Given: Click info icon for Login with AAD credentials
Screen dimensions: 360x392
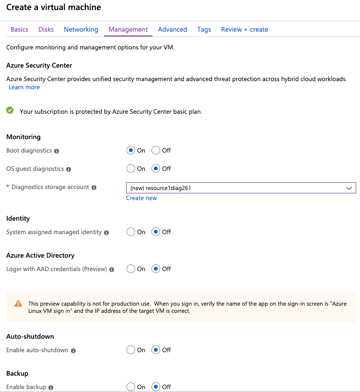Looking at the screenshot, I should (112, 270).
